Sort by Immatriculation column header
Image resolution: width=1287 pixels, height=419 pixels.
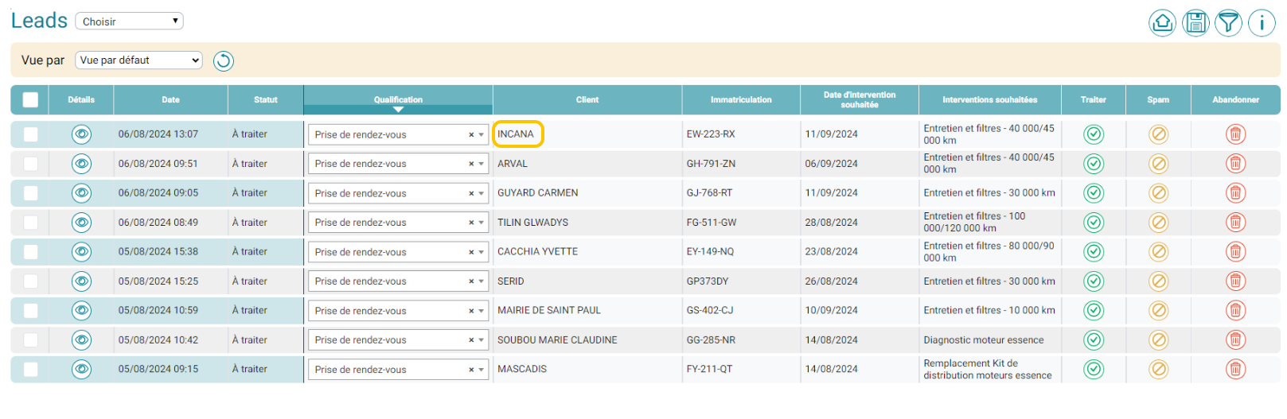click(741, 100)
